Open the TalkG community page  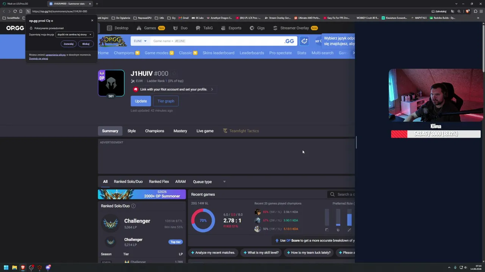point(204,28)
